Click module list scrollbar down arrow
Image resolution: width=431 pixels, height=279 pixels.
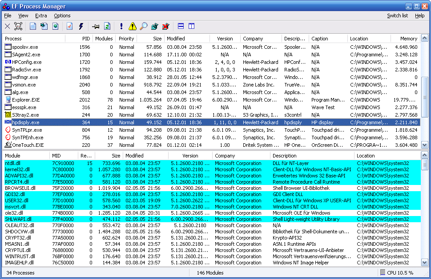[424, 263]
